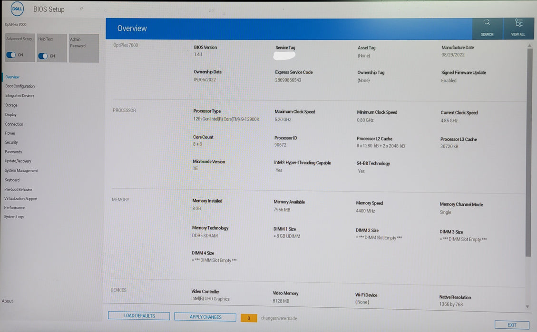Image resolution: width=537 pixels, height=332 pixels.
Task: Go to Display settings
Action: pyautogui.click(x=10, y=115)
